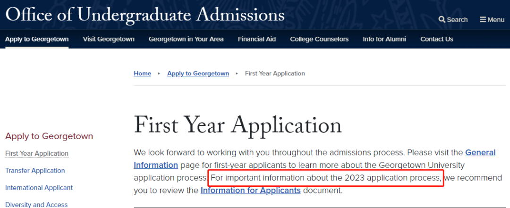Open the Information for Applicants document
This screenshot has width=510, height=208.
[251, 191]
